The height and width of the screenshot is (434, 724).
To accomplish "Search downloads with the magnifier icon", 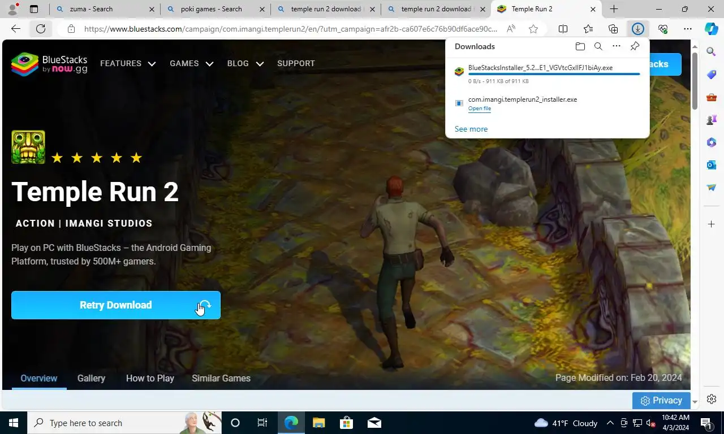I will [x=598, y=46].
